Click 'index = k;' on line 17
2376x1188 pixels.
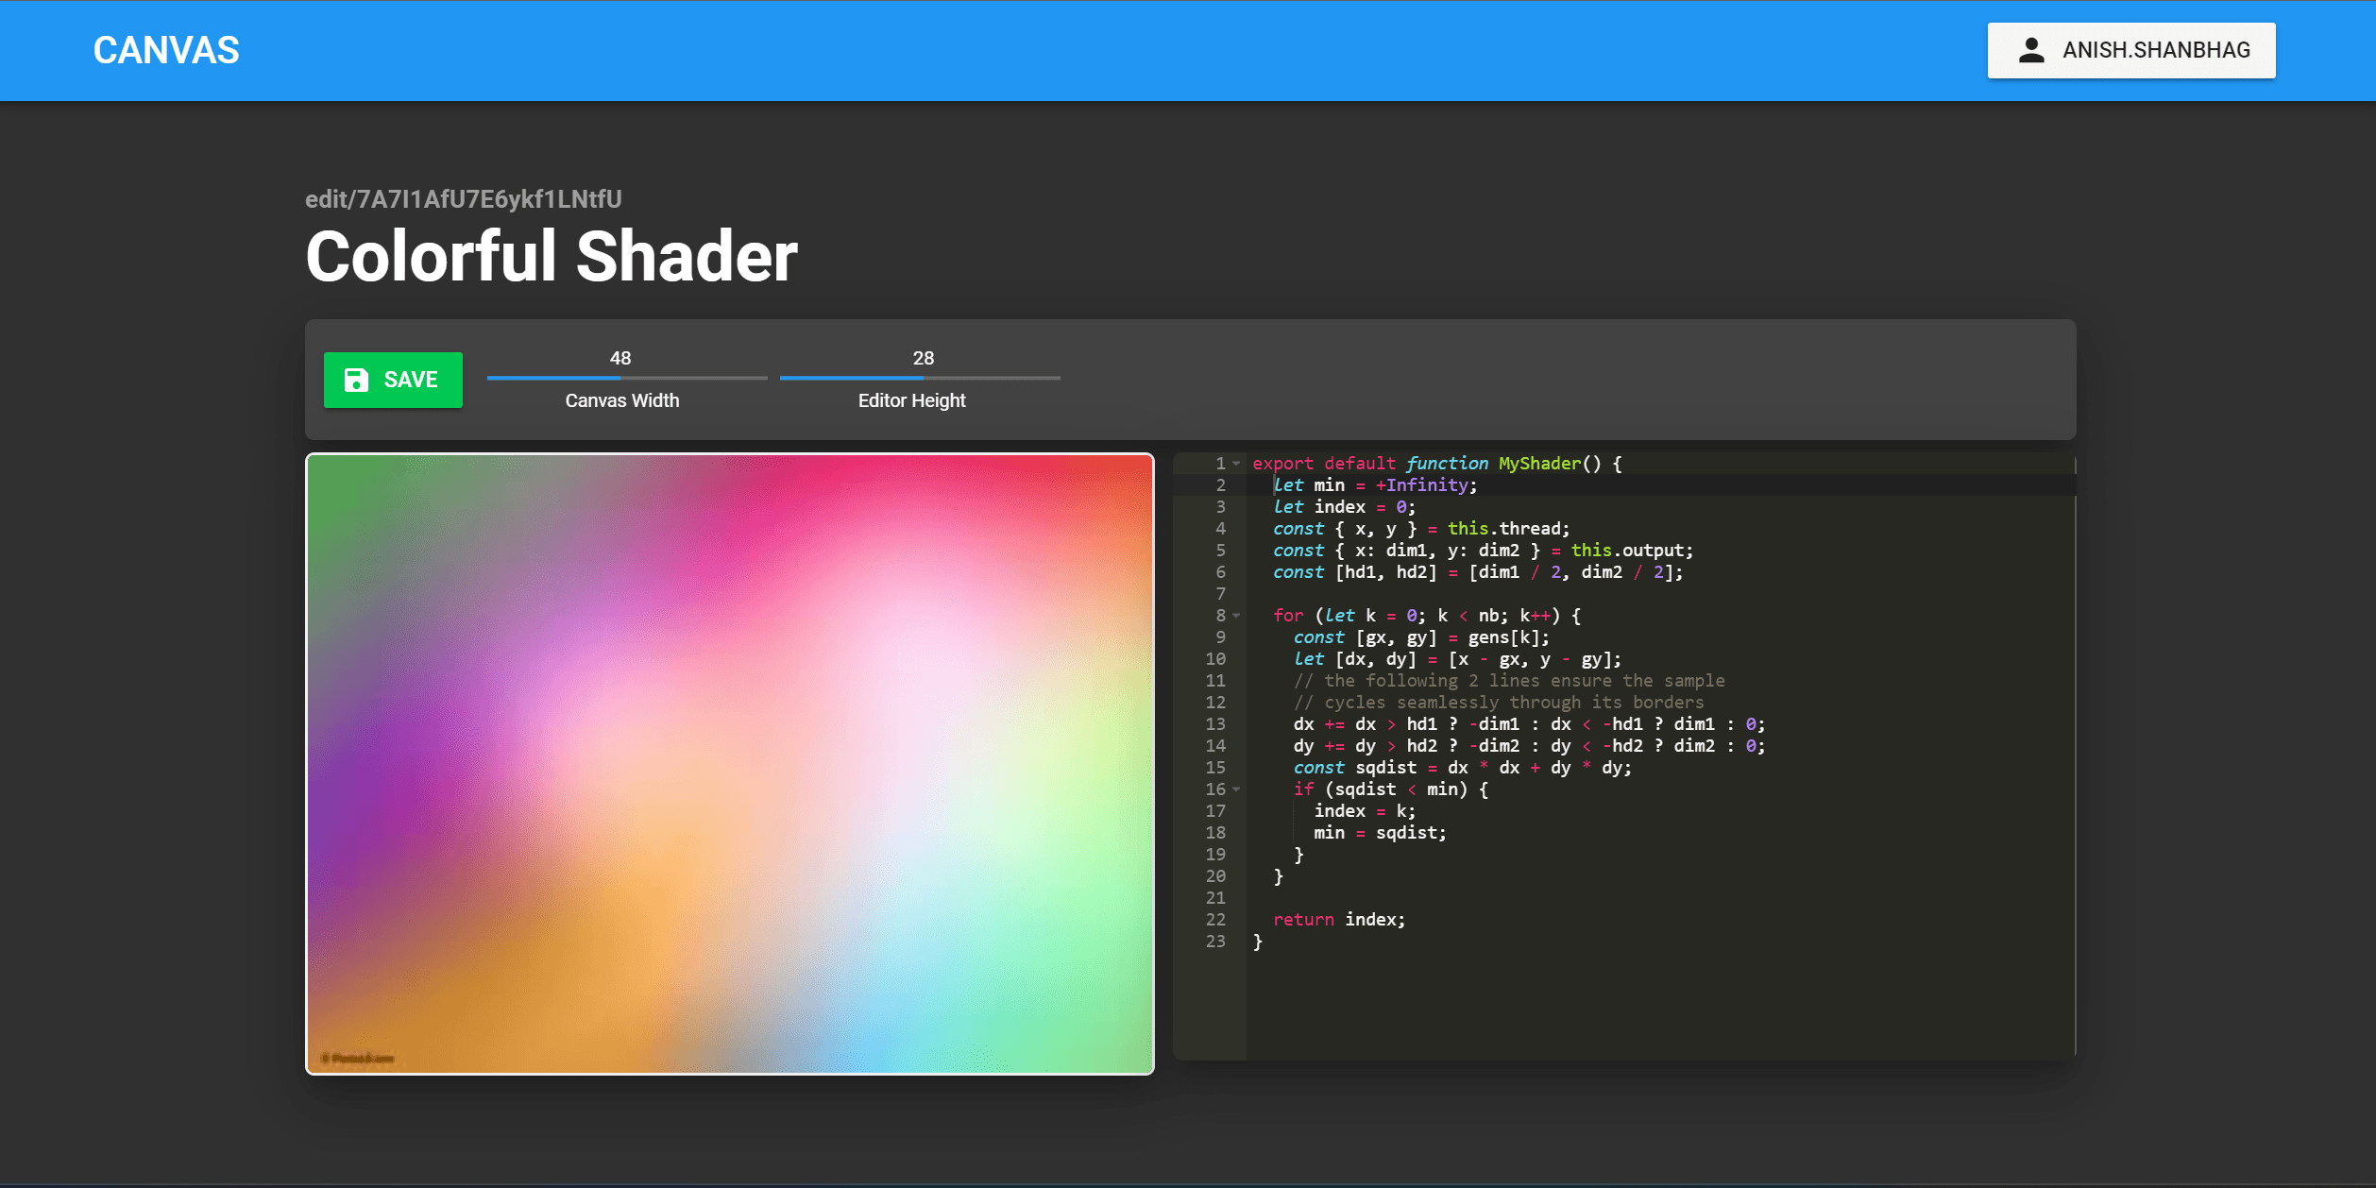pos(1365,811)
